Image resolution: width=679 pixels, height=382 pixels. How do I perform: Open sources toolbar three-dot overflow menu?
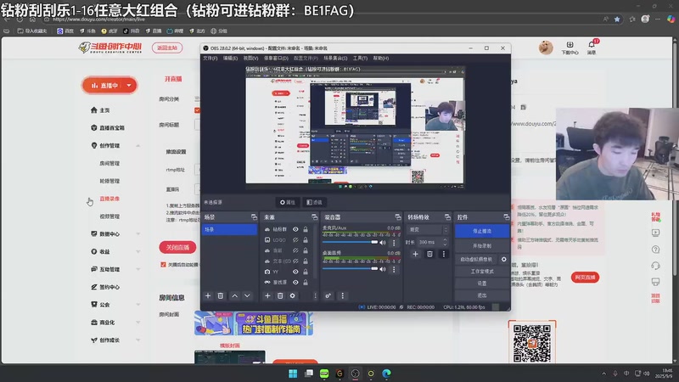click(315, 295)
